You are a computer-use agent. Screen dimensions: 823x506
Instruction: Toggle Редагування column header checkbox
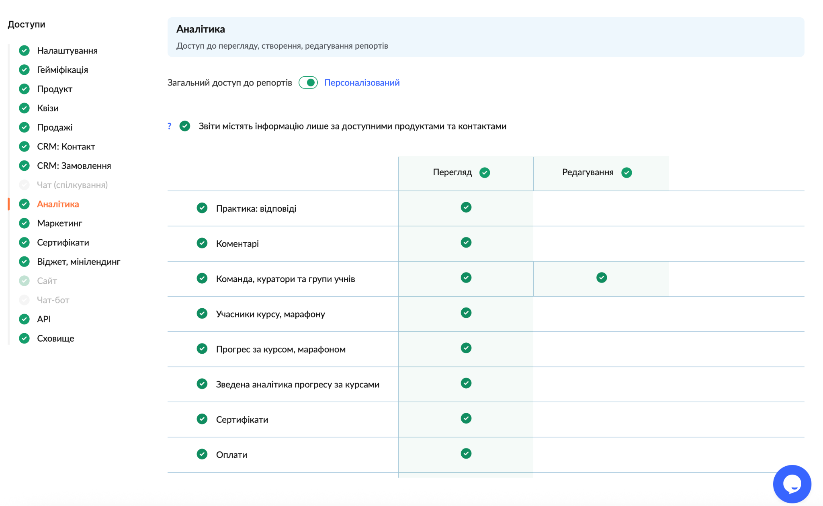pyautogui.click(x=626, y=172)
